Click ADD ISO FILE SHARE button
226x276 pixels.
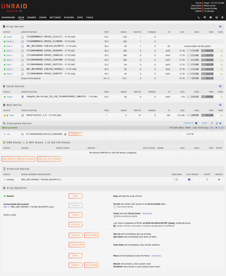coord(49,159)
